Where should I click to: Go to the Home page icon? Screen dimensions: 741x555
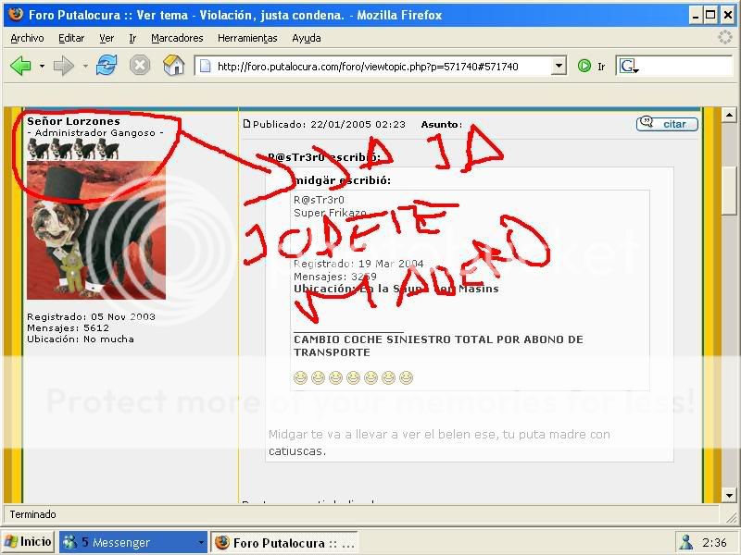173,66
